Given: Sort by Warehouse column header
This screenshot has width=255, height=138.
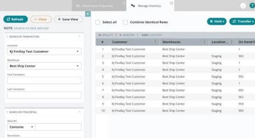Looking at the screenshot, I should [171, 42].
